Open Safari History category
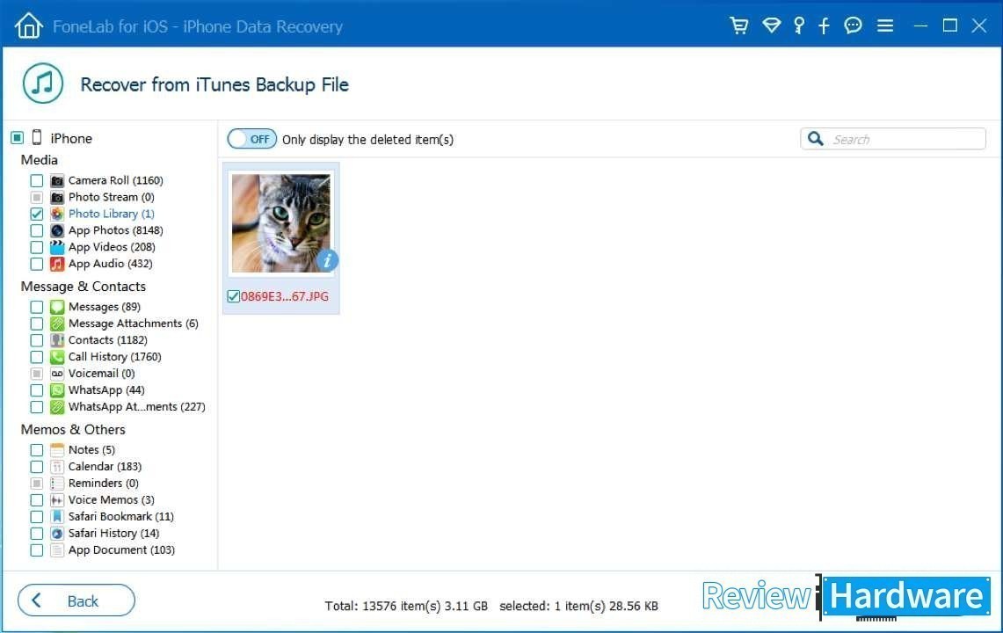 (113, 534)
